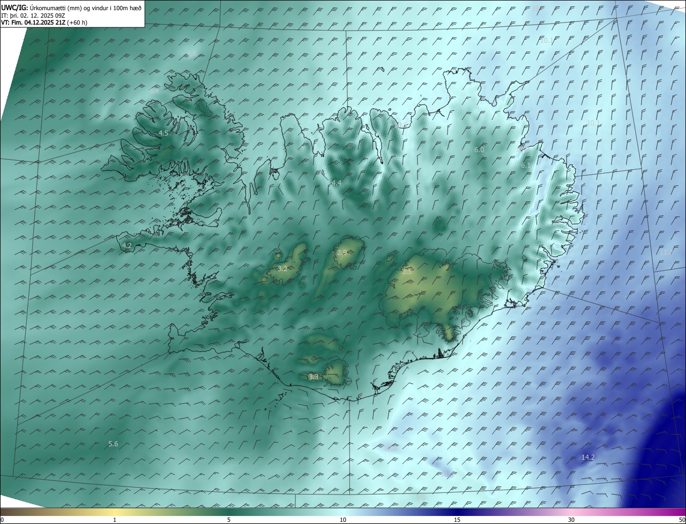Click the colour scale at label 30

point(571,520)
